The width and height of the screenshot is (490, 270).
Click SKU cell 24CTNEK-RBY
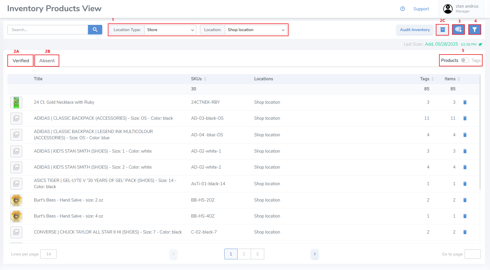(206, 102)
